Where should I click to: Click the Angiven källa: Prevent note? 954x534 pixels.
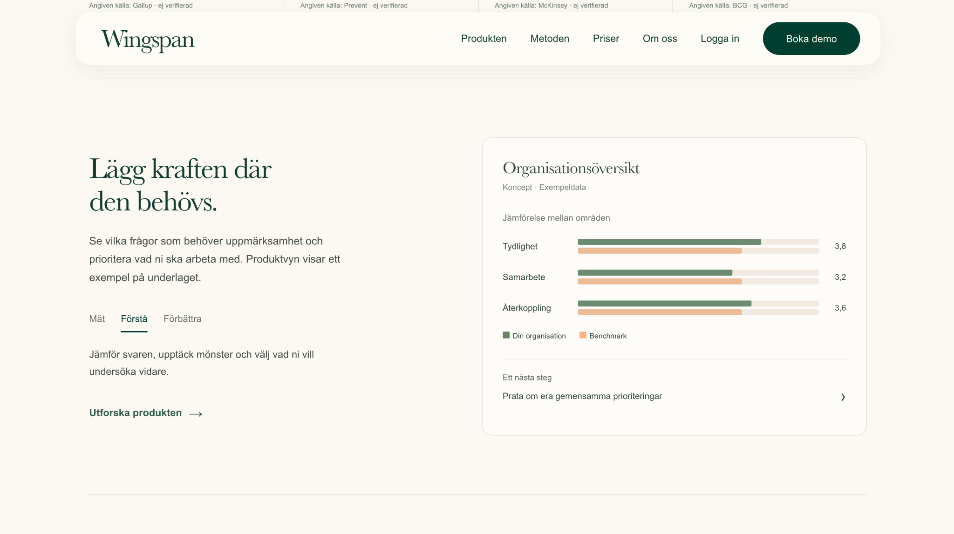coord(354,6)
